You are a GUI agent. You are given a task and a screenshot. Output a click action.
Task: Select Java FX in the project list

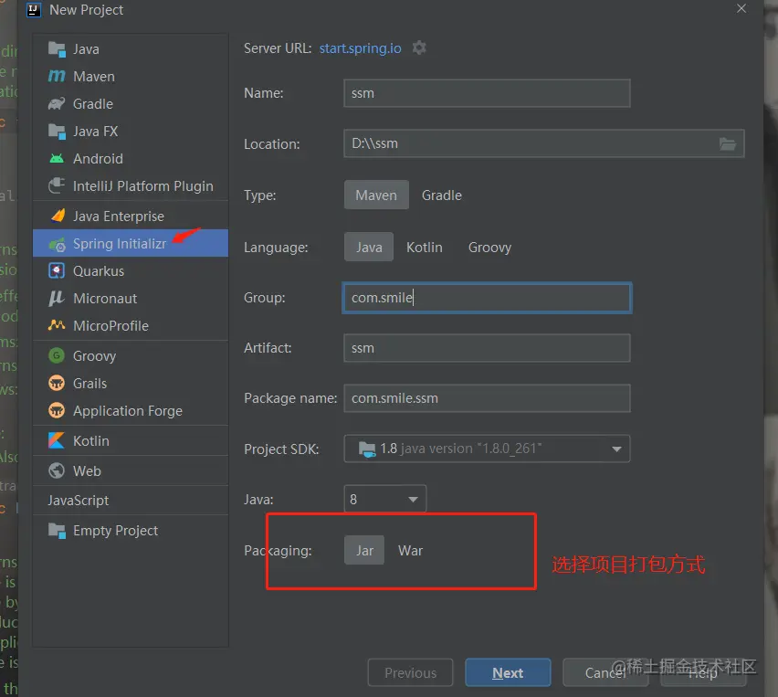(x=131, y=132)
